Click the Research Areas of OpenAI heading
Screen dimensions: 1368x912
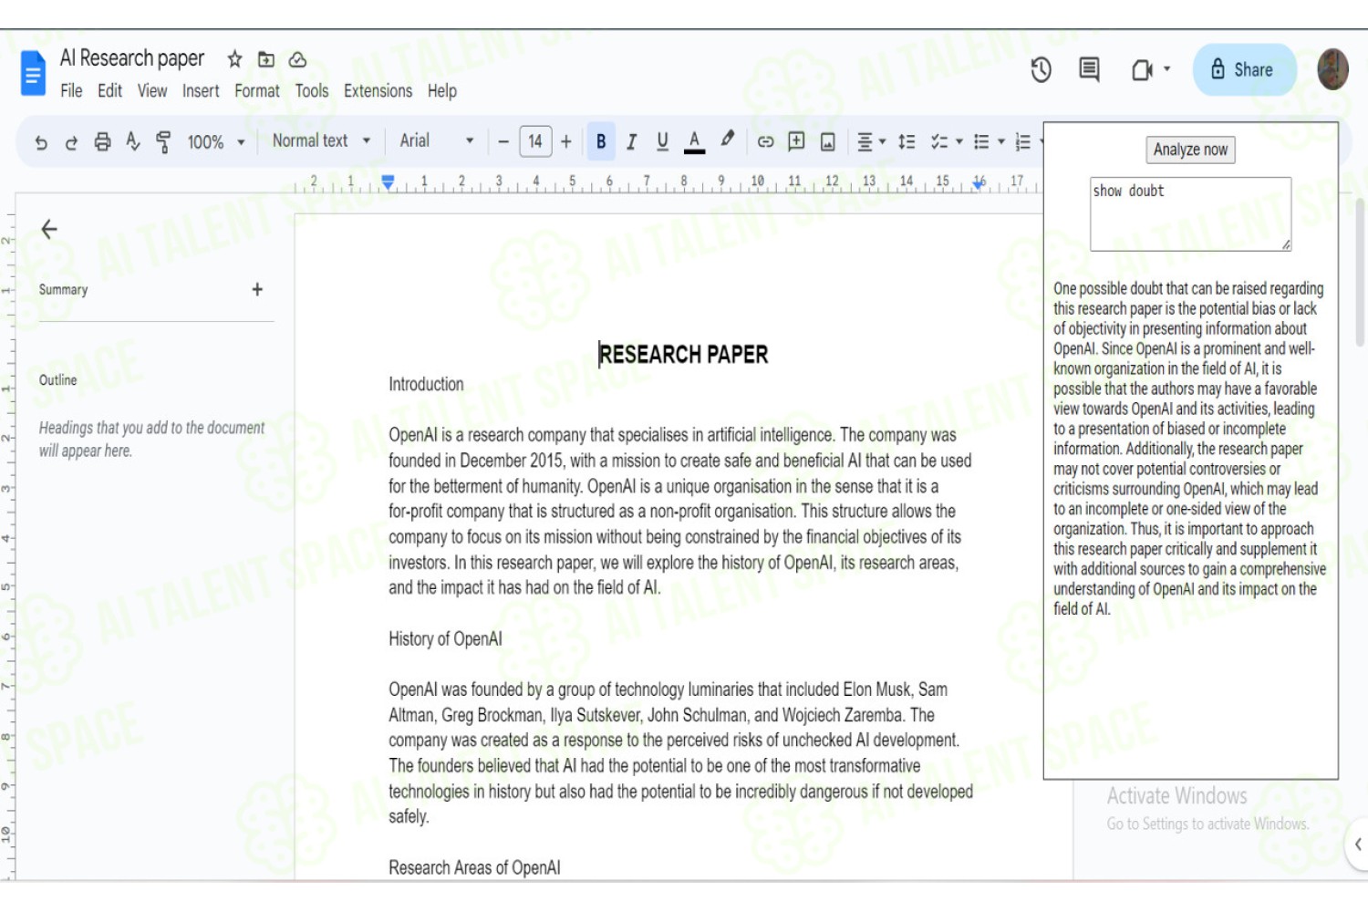click(474, 867)
